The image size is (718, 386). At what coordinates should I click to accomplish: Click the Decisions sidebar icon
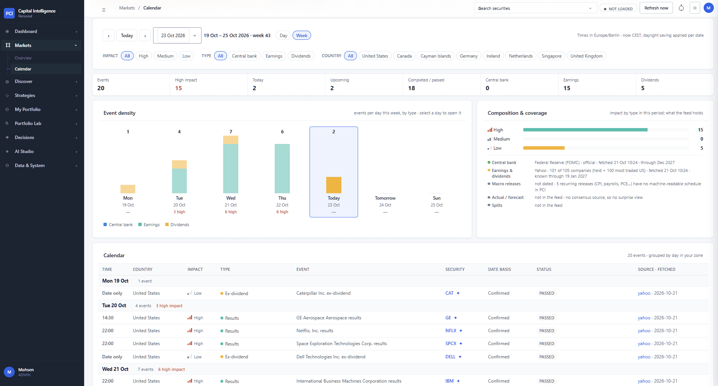7,138
